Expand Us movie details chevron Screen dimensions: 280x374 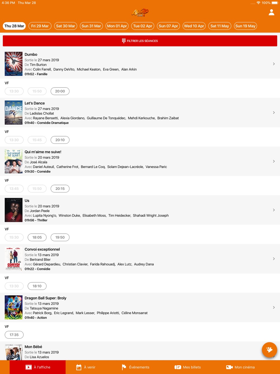point(274,210)
